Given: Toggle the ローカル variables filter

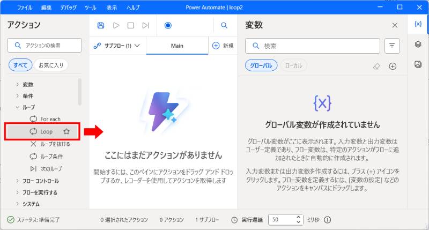Looking at the screenshot, I should click(x=293, y=65).
